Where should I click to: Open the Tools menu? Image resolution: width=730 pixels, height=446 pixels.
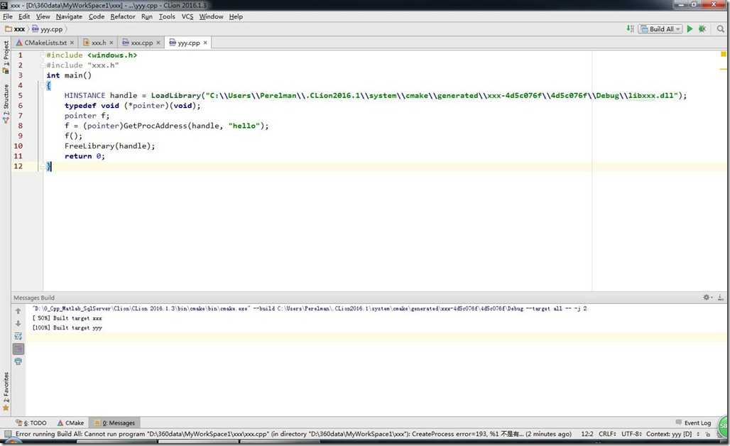pyautogui.click(x=167, y=16)
